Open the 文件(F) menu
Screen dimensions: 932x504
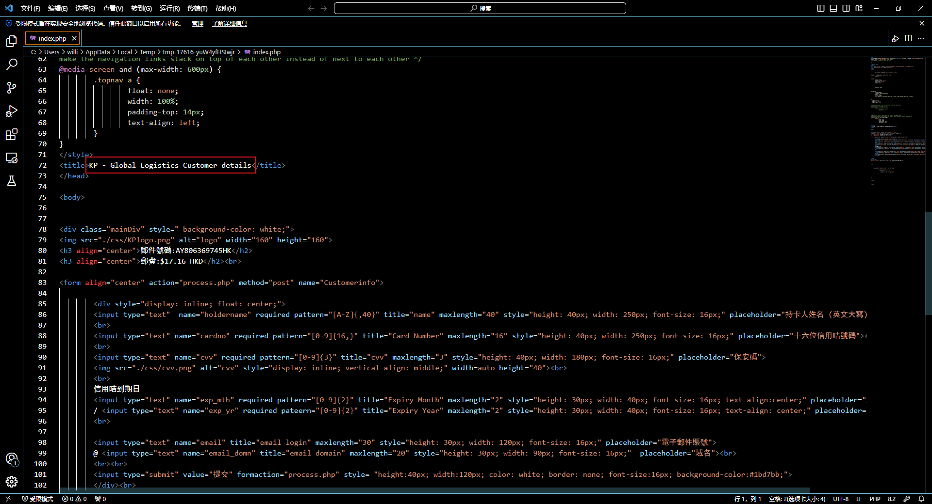click(30, 8)
